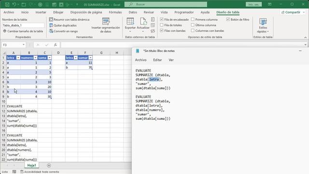The width and height of the screenshot is (309, 174).
Task: Select the Hoja1 sheet tab
Action: pyautogui.click(x=31, y=165)
